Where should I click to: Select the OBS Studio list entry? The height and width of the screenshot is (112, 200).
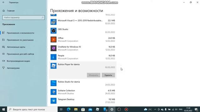click(83, 31)
